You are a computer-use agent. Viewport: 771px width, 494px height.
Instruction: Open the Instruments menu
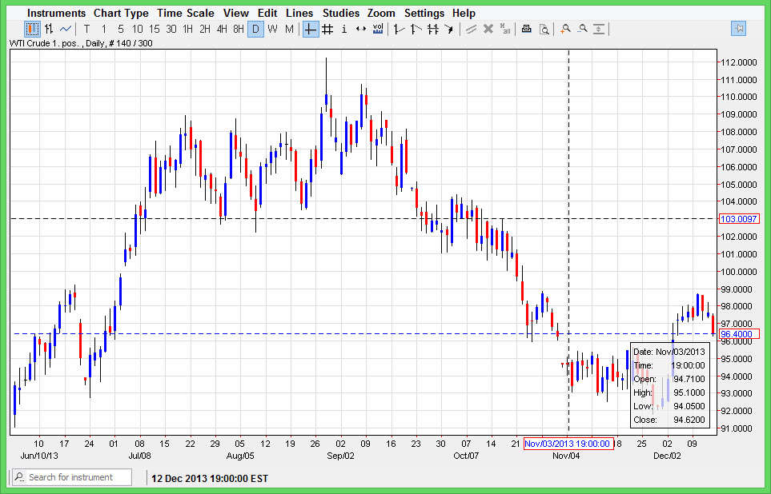pyautogui.click(x=56, y=13)
